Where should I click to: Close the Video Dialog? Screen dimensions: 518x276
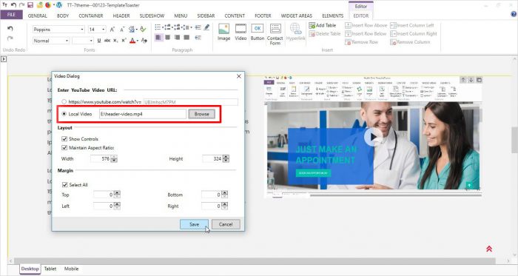click(x=239, y=76)
